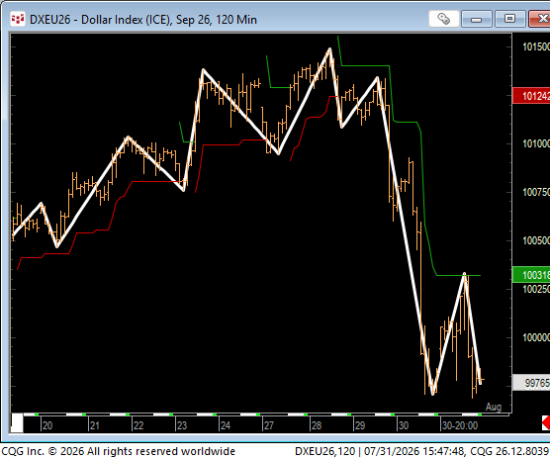The image size is (550, 459).
Task: Click date label 28 on time axis
Action: pos(317,425)
